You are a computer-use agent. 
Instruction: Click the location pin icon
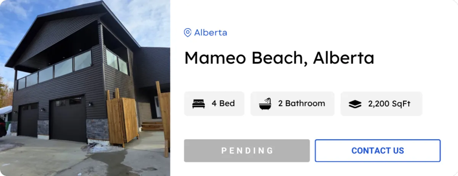click(187, 33)
